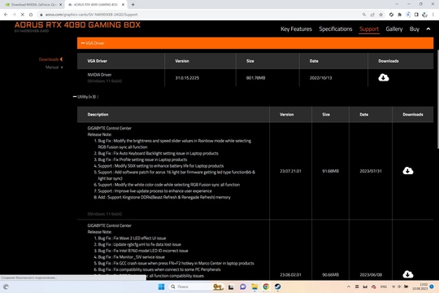Open the Specifications section

click(336, 28)
